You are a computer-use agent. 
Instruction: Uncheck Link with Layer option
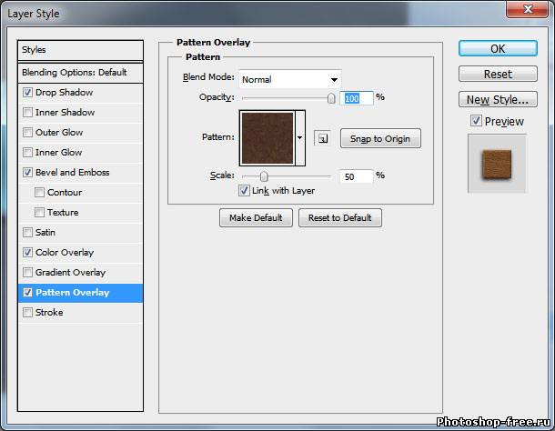coord(244,190)
